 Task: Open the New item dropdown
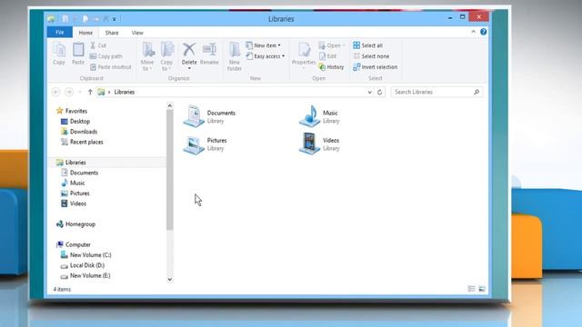coord(263,45)
